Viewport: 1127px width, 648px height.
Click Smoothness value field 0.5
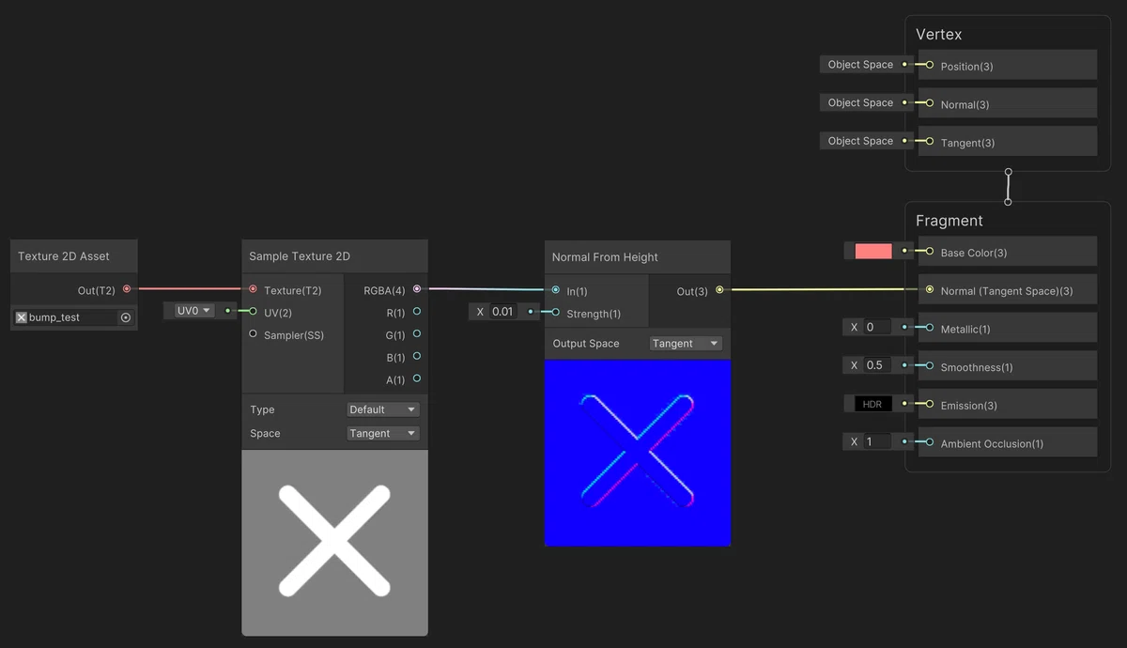(x=877, y=365)
